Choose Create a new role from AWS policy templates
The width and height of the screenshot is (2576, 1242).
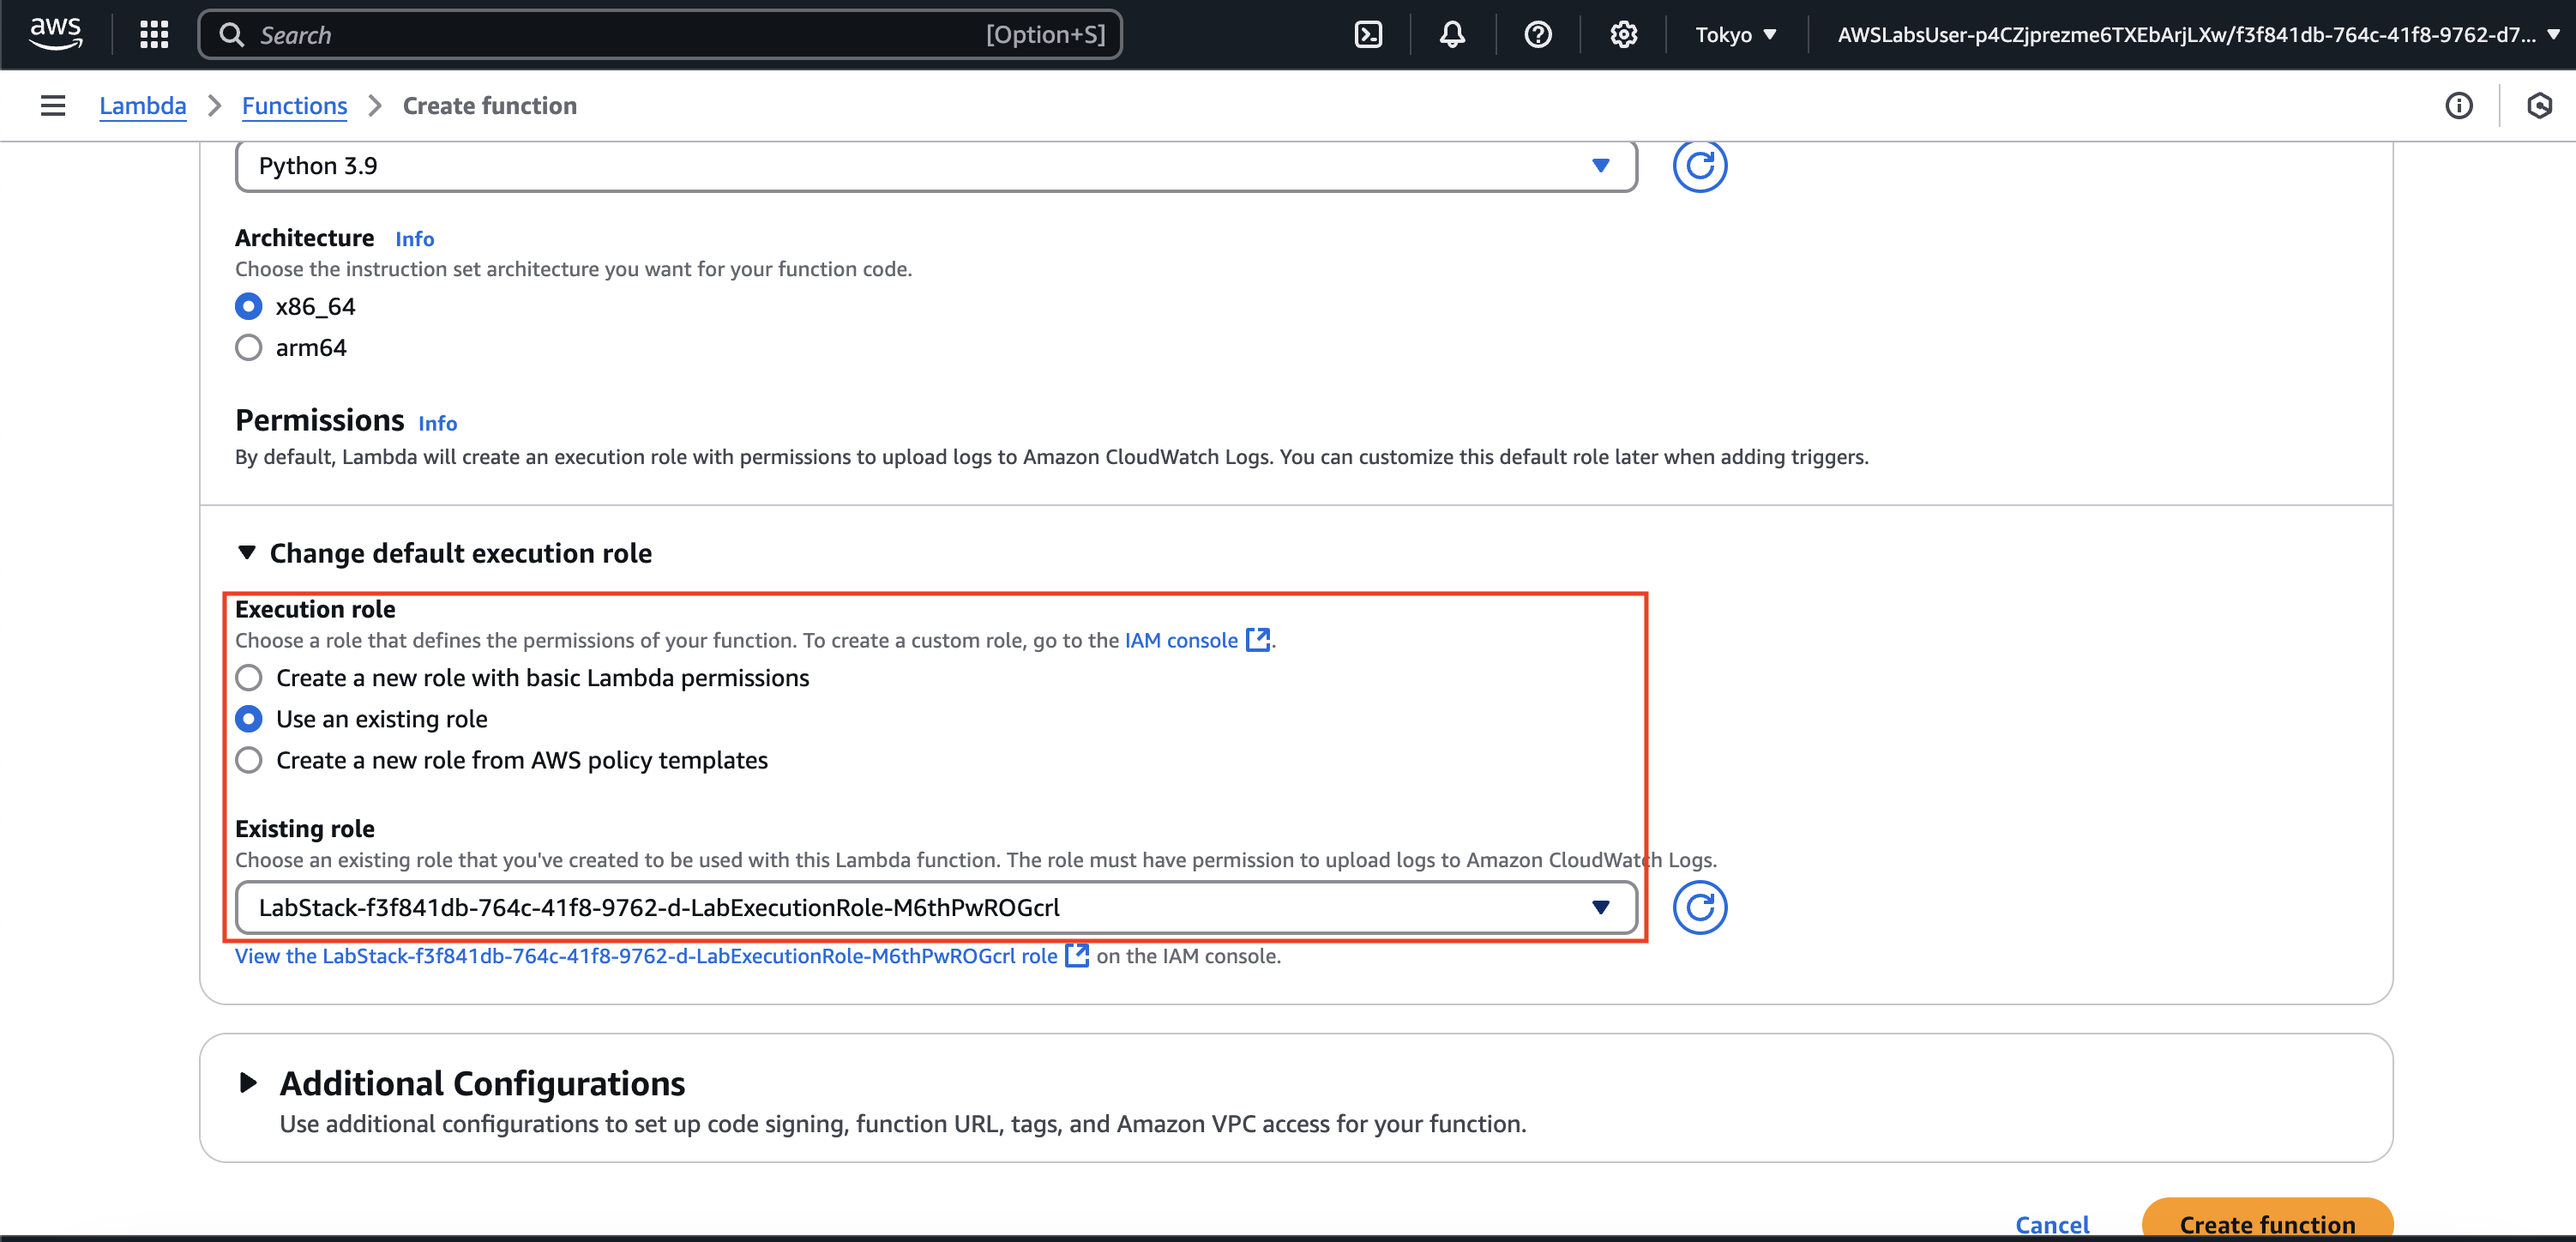pyautogui.click(x=249, y=760)
